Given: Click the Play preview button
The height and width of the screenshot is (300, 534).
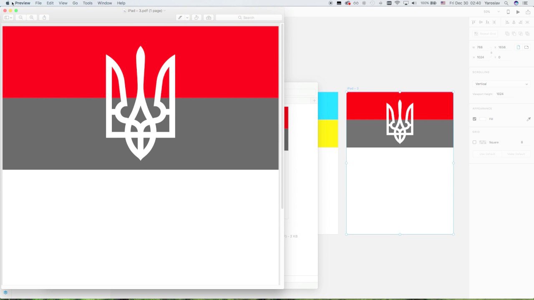Looking at the screenshot, I should click(x=518, y=12).
